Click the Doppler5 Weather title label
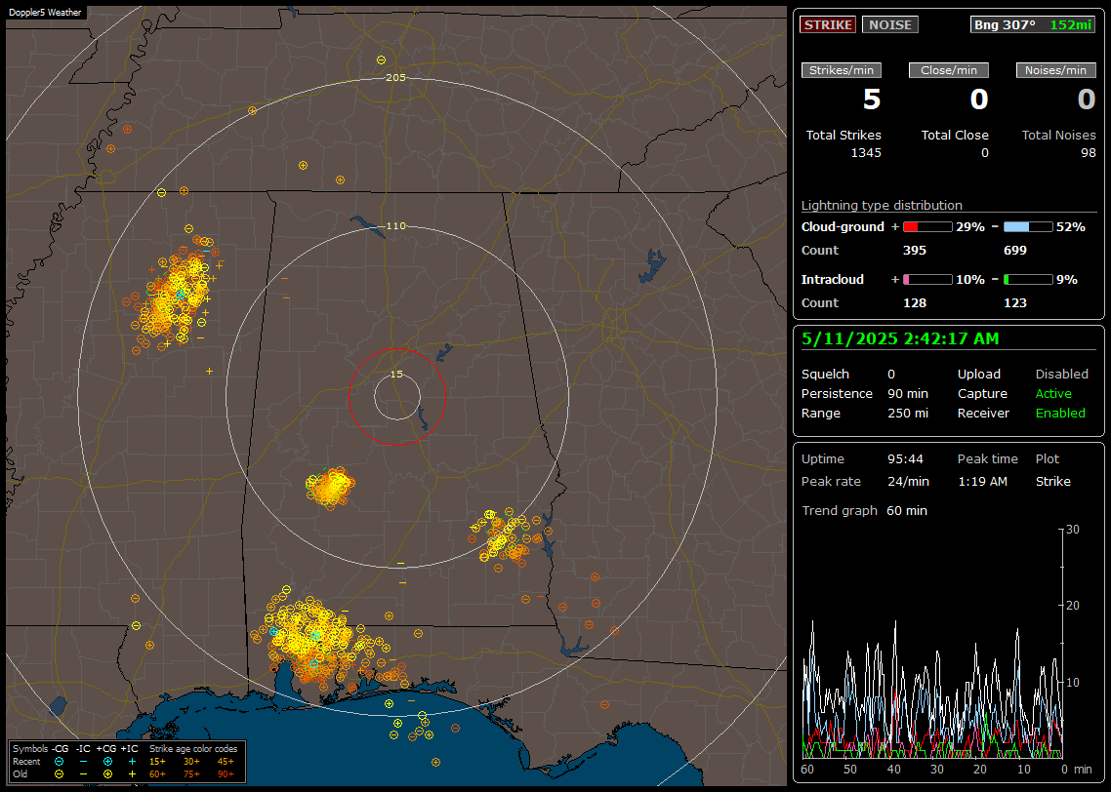This screenshot has height=792, width=1111. [x=45, y=12]
